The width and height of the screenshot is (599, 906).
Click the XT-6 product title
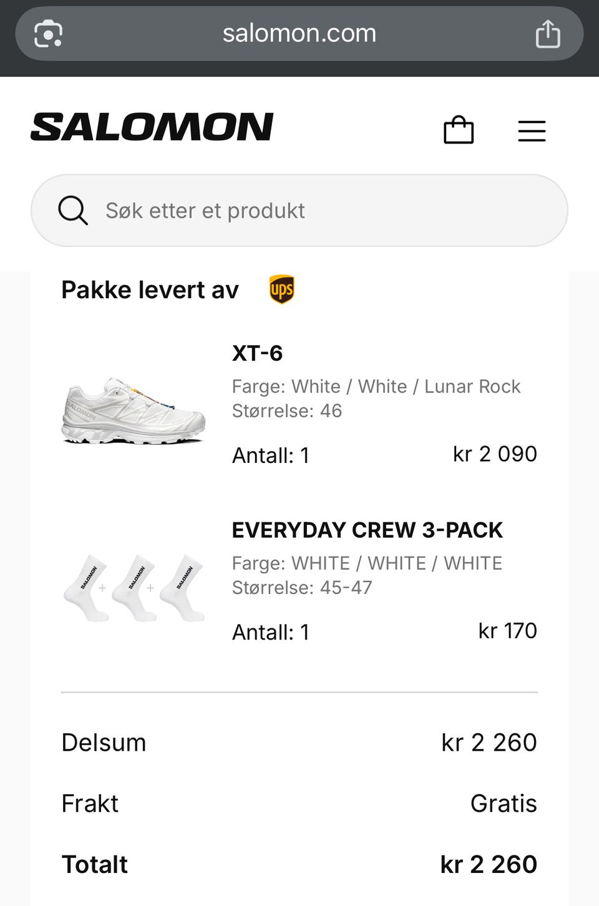257,353
